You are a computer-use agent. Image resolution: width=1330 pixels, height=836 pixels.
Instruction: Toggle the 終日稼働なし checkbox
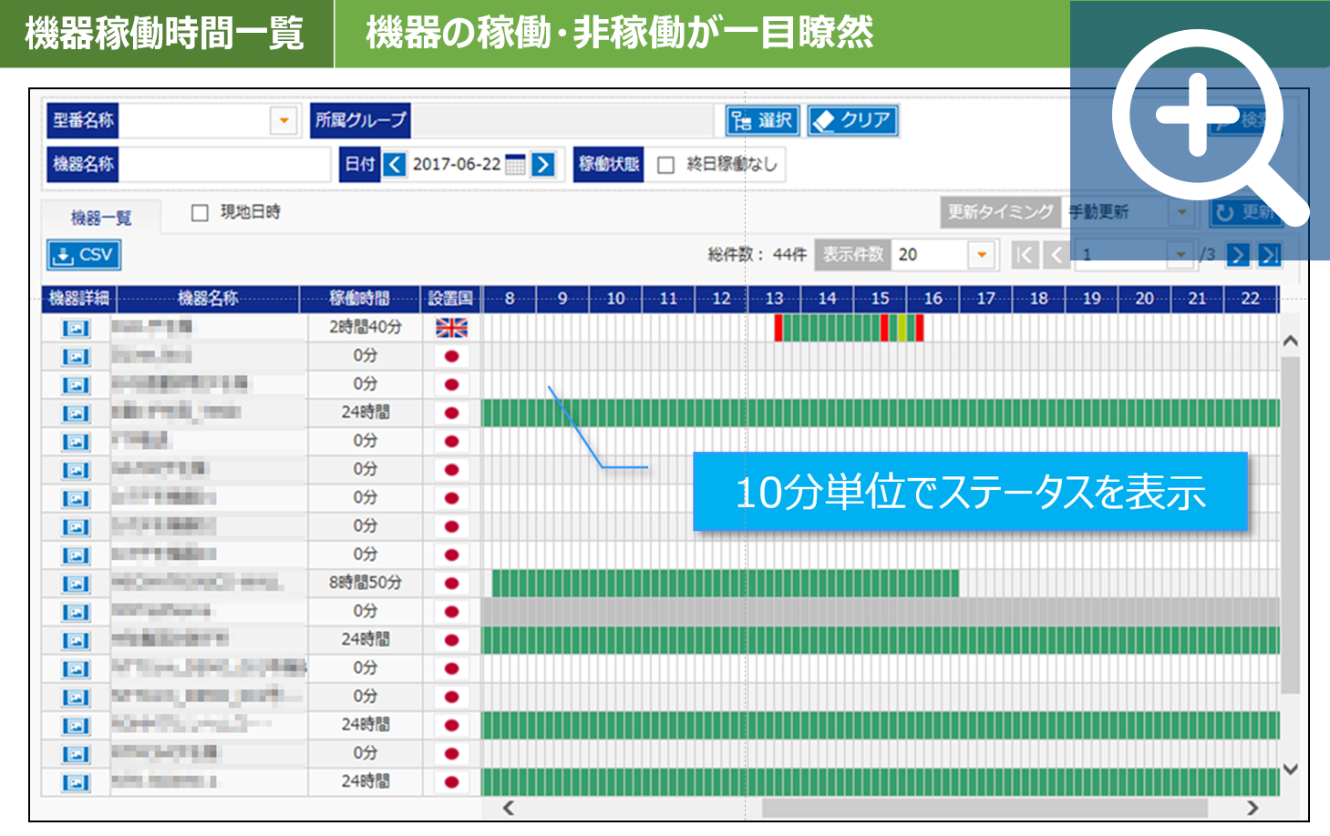pos(666,165)
